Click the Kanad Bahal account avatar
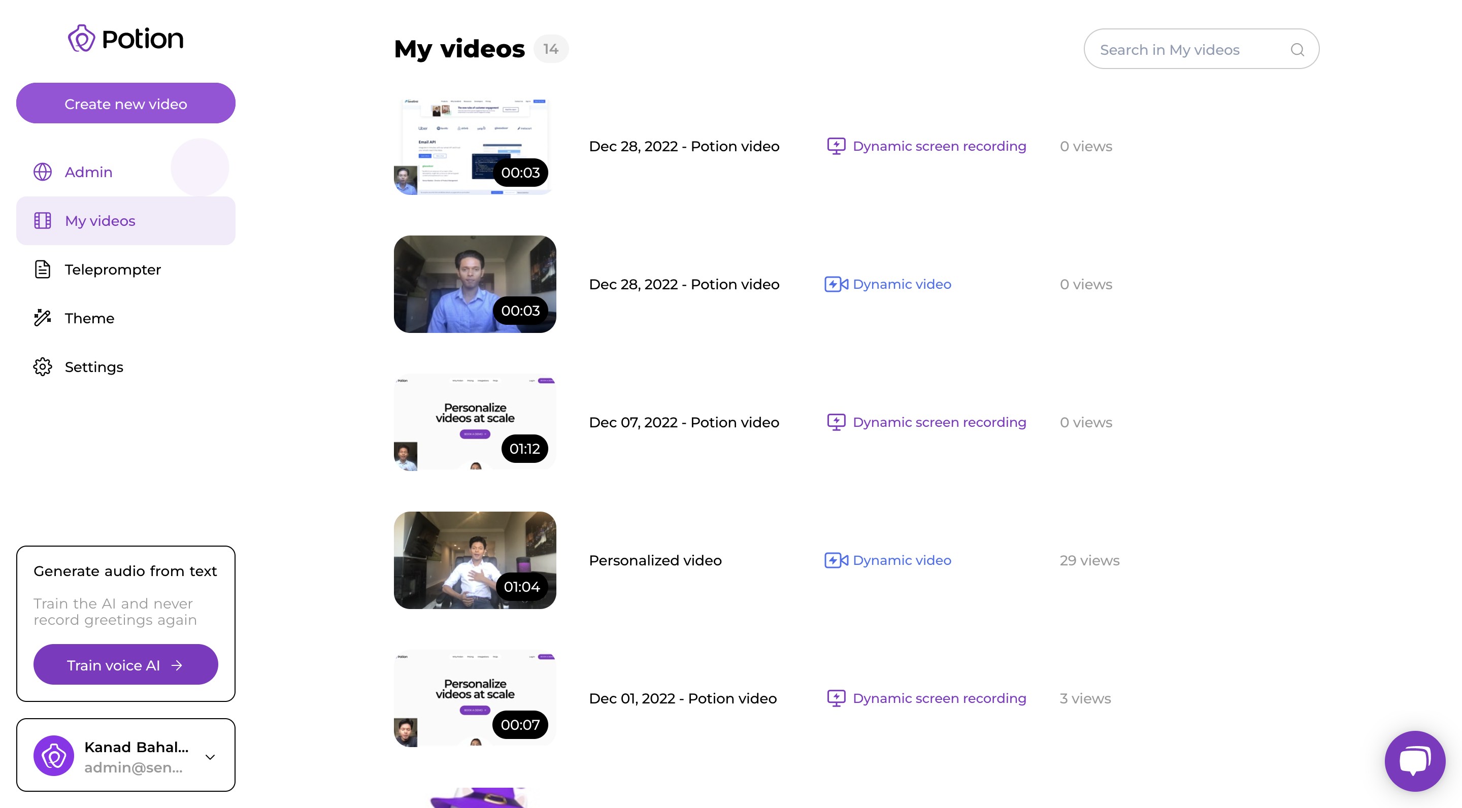 pos(54,756)
